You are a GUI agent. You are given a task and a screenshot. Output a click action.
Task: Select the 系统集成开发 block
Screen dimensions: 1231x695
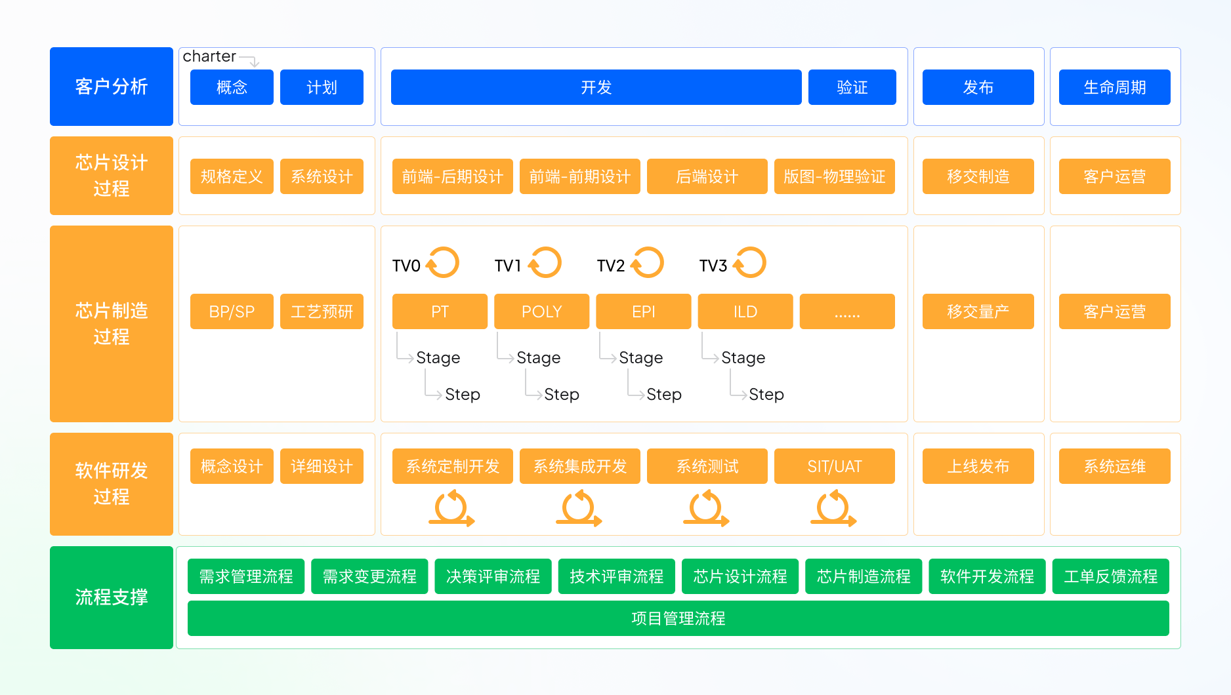coord(580,466)
